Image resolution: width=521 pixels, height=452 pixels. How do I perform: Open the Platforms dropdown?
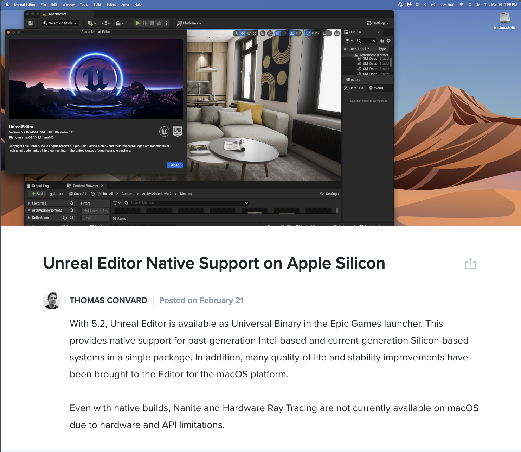189,23
